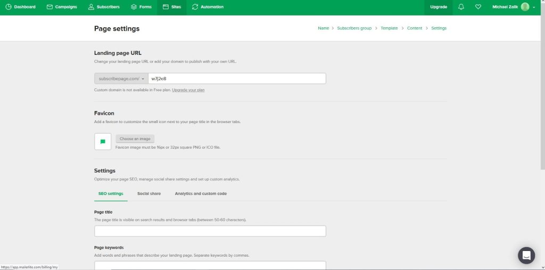Image resolution: width=545 pixels, height=270 pixels.
Task: Switch to the Social share tab
Action: (x=149, y=193)
